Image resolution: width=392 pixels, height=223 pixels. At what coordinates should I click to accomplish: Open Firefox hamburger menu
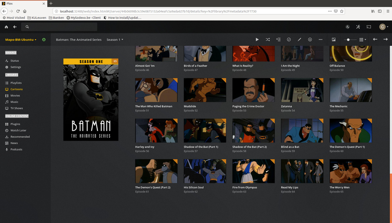tap(388, 11)
